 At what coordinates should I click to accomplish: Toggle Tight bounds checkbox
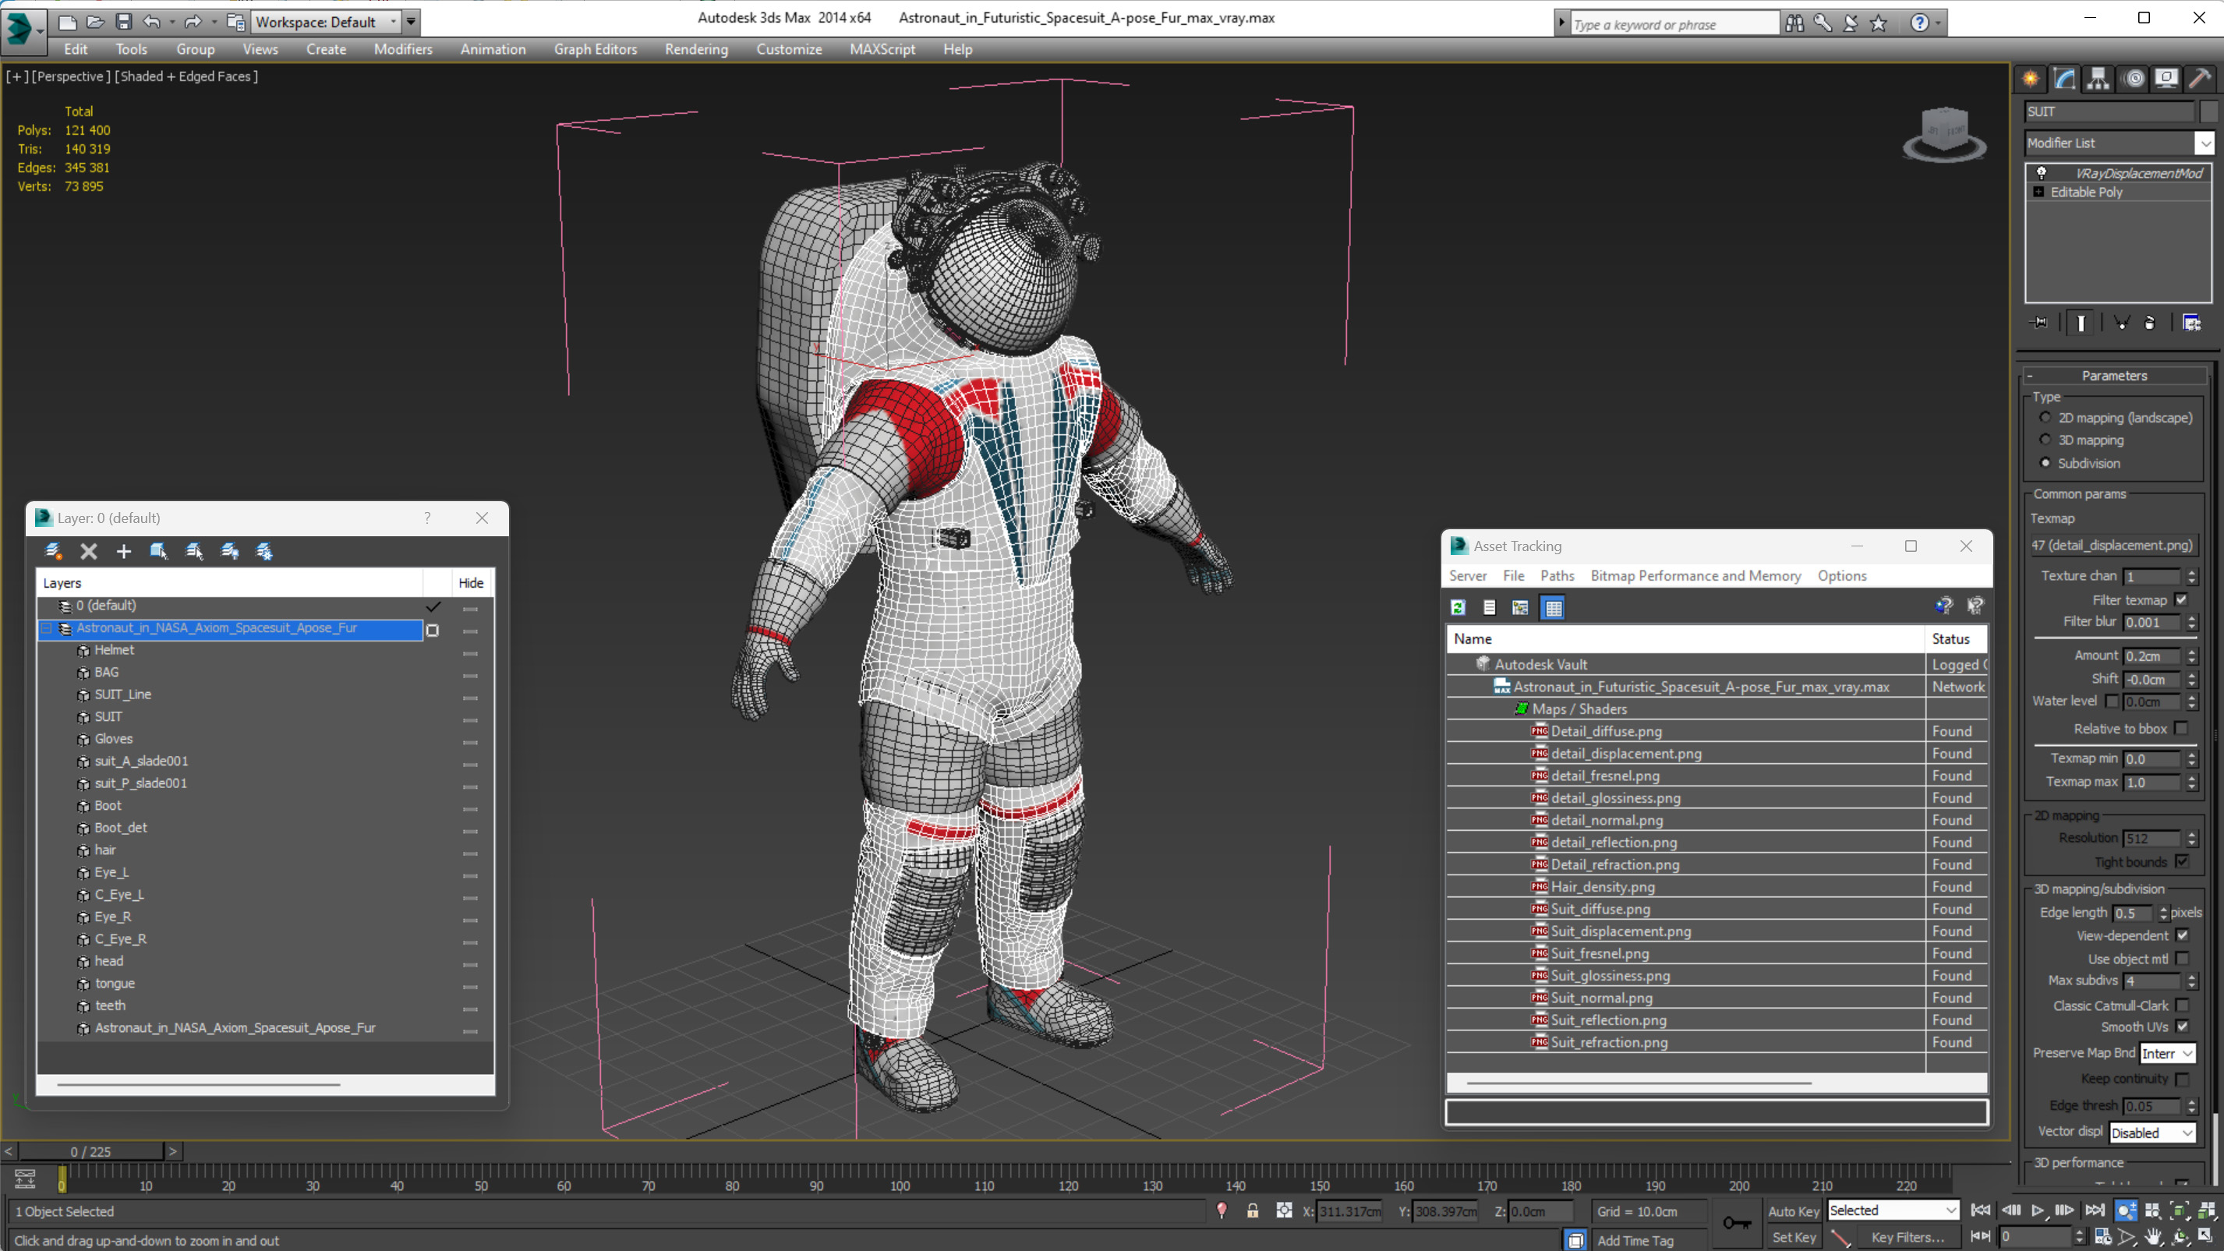[x=2183, y=861]
